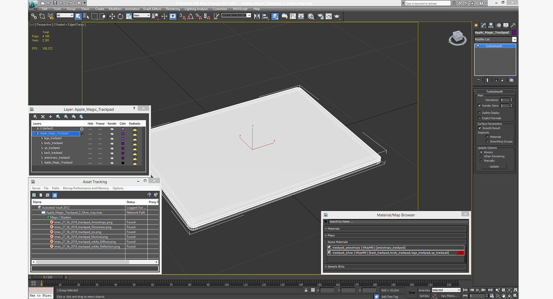Open the Rendering menu
Viewport: 553px width, 299px height.
tap(173, 9)
